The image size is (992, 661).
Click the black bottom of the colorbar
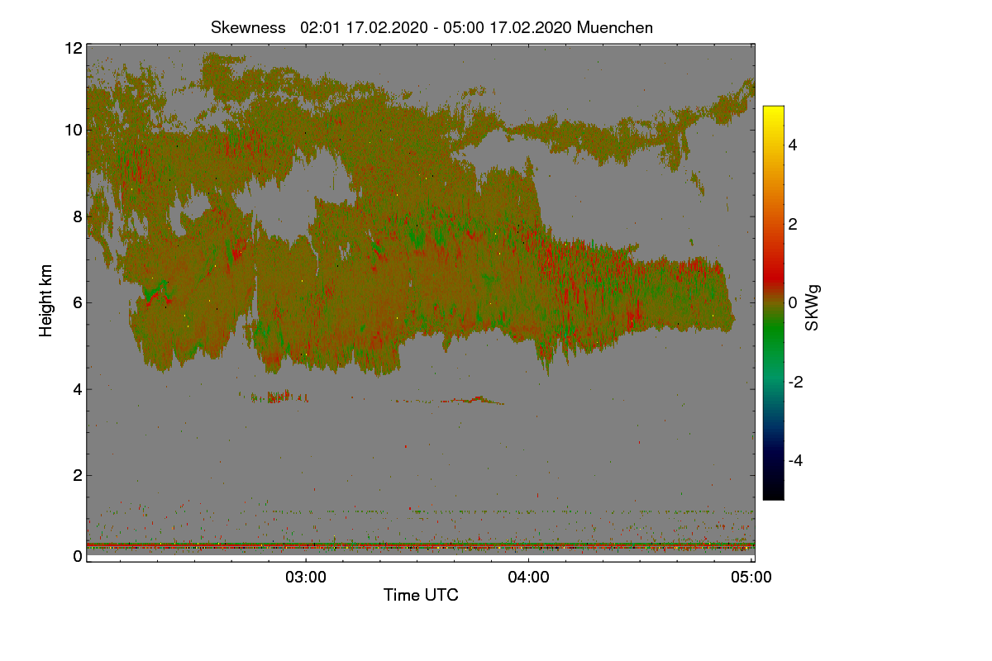click(x=773, y=492)
